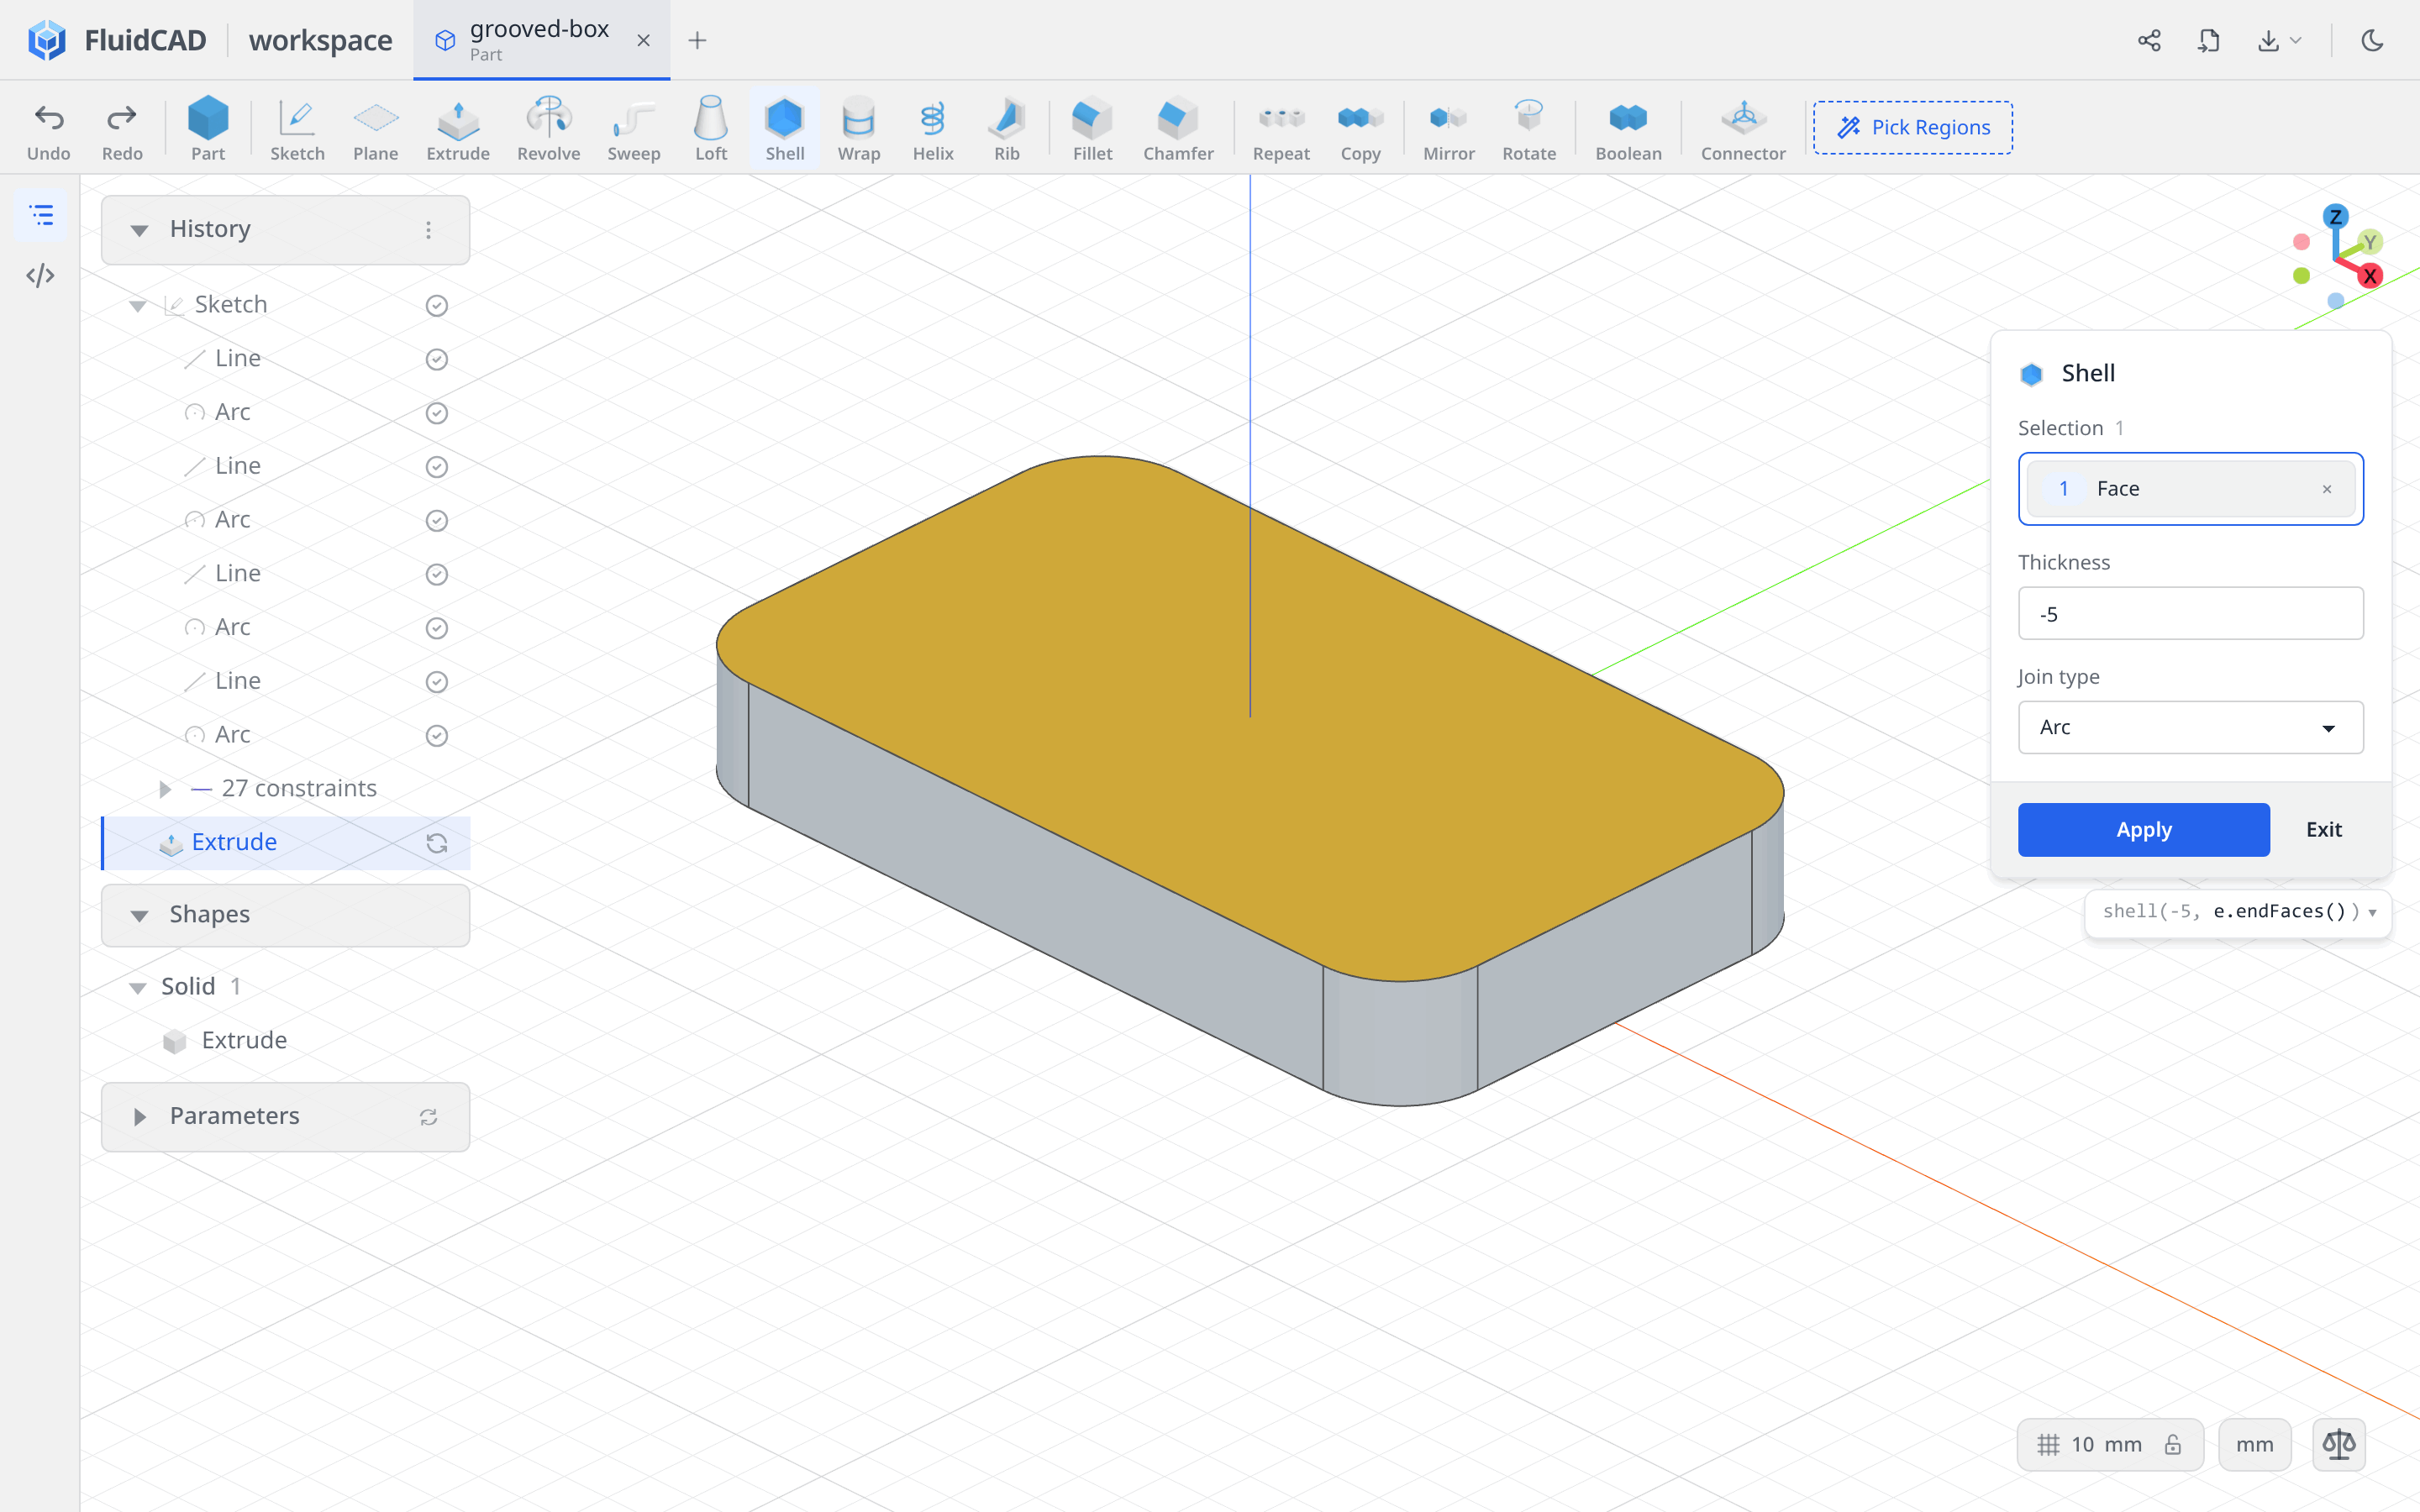Screen dimensions: 2420x1512
Task: Toggle the measure scale icon
Action: tap(2339, 1444)
